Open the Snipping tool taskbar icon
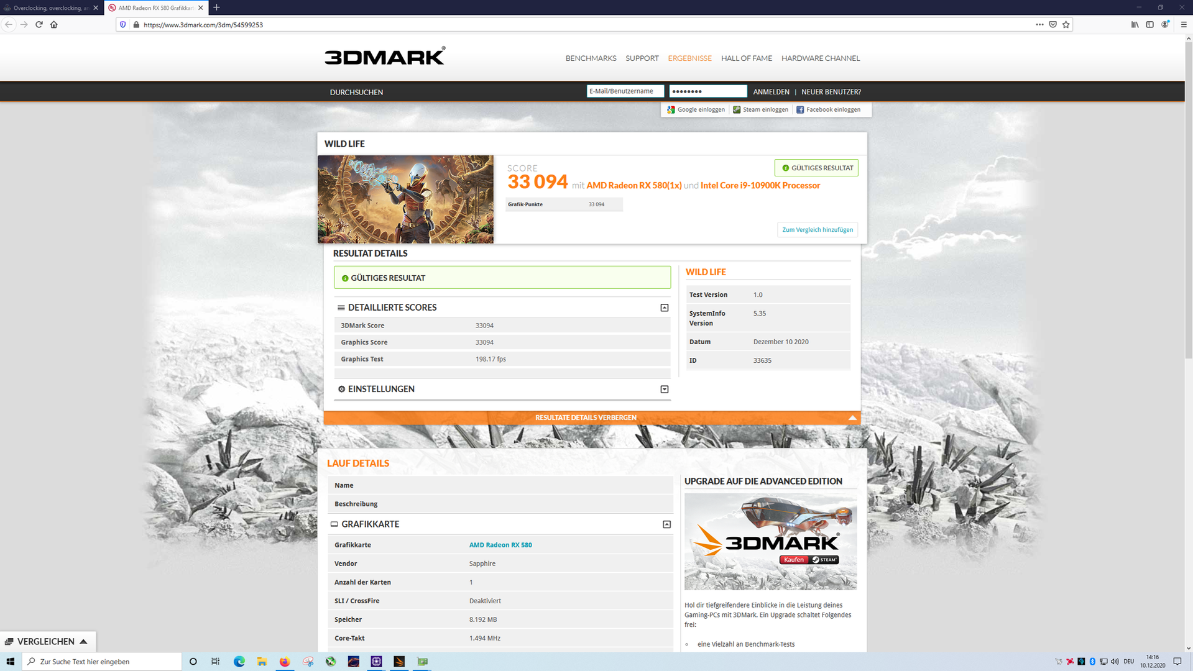Viewport: 1193px width, 671px height. [x=308, y=661]
